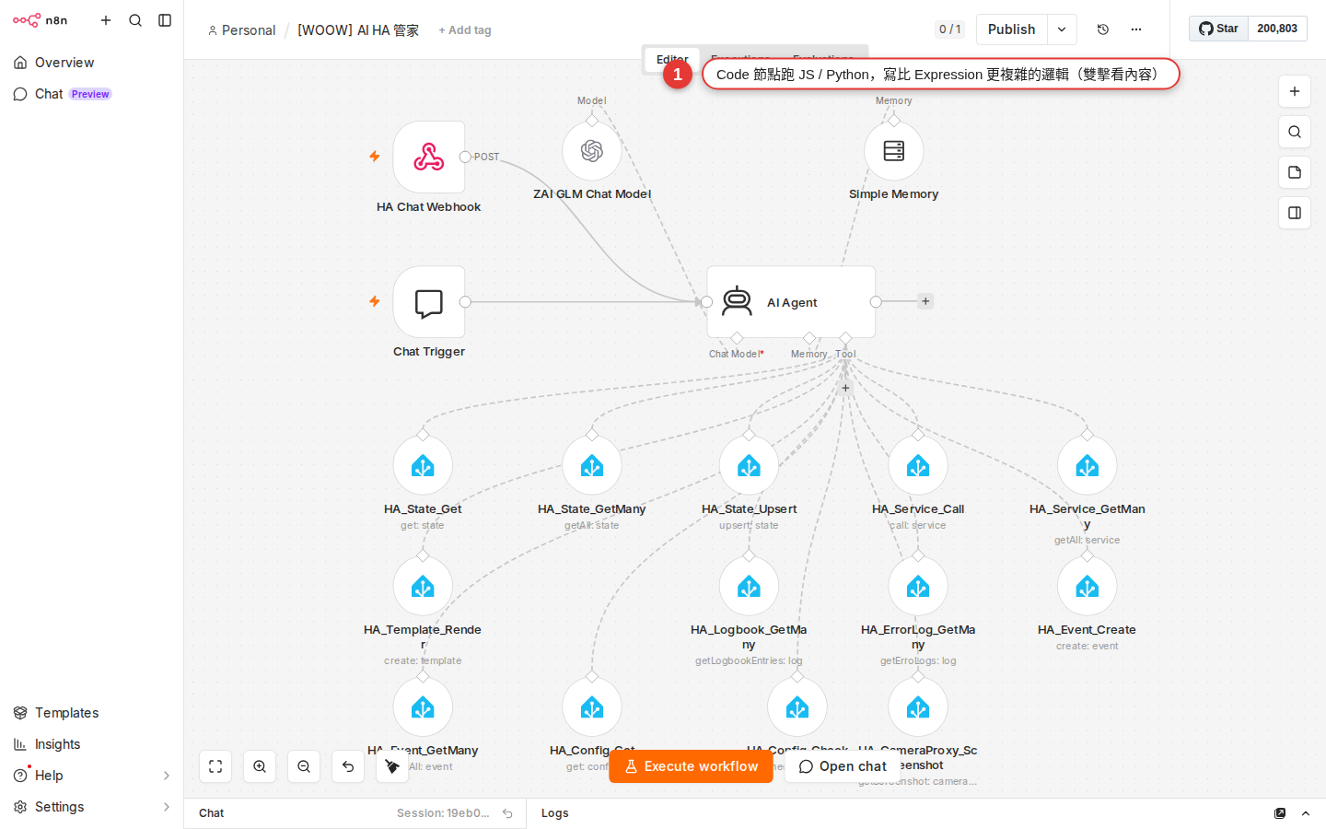Click Add tag next to the workflow name
Screen dimensions: 1326x829
click(465, 30)
